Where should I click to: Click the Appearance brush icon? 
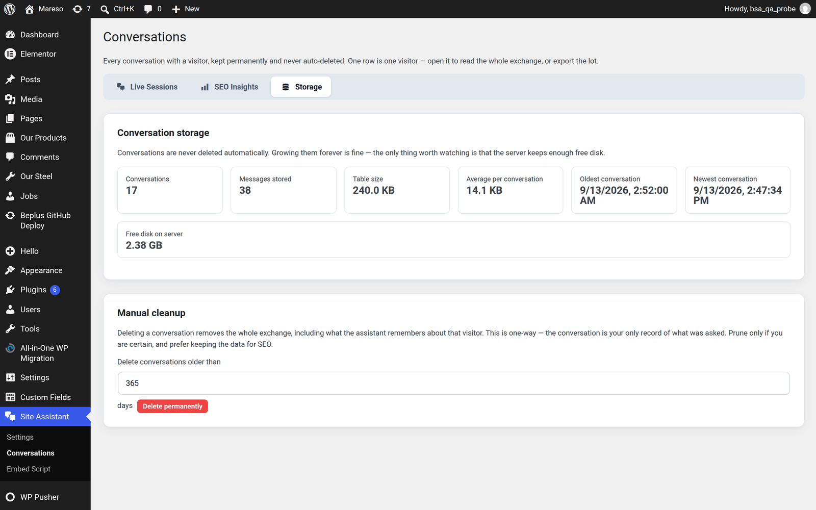click(x=10, y=271)
